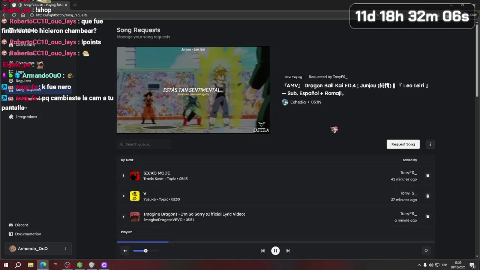The image size is (480, 270).
Task: Switch to Microsoft Edge on taskbar
Action: (x=43, y=265)
